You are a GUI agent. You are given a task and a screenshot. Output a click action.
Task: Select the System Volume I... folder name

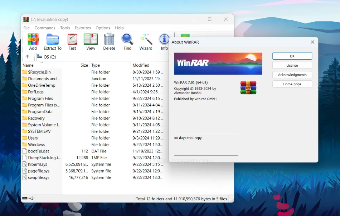tap(44, 125)
